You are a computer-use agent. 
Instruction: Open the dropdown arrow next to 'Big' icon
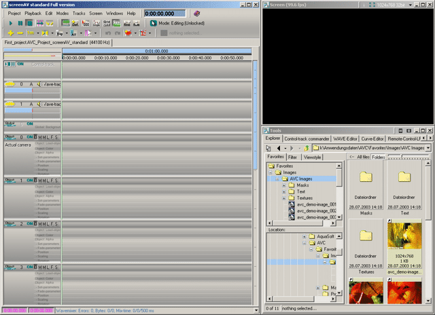click(67, 33)
